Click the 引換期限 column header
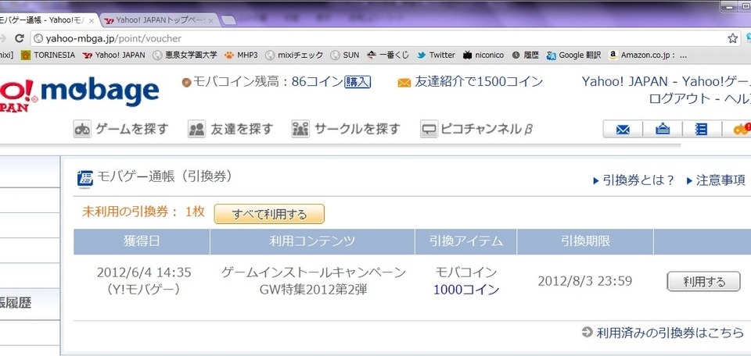 (585, 242)
